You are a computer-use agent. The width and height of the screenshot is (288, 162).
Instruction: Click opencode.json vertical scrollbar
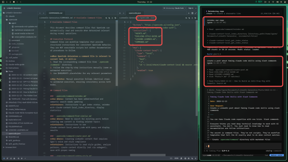[x=197, y=68]
